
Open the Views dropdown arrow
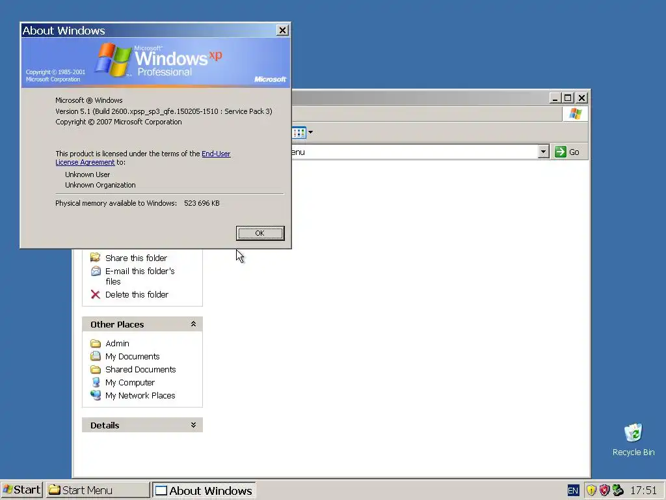point(310,133)
